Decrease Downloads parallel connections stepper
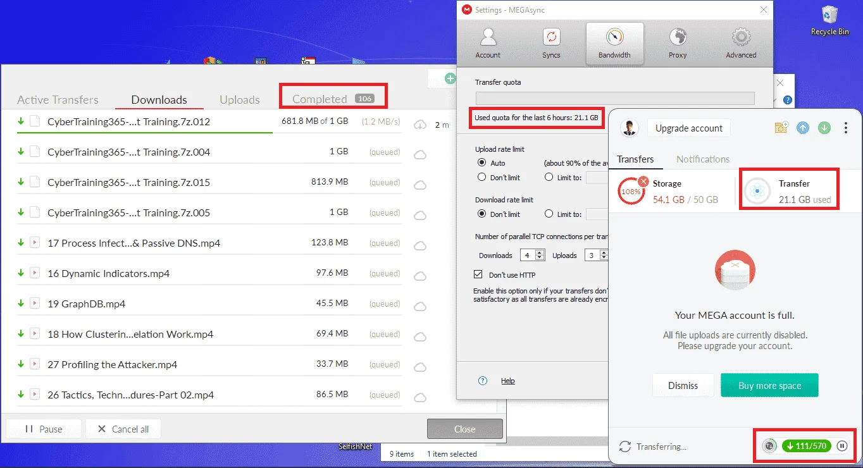This screenshot has width=863, height=468. [x=540, y=258]
